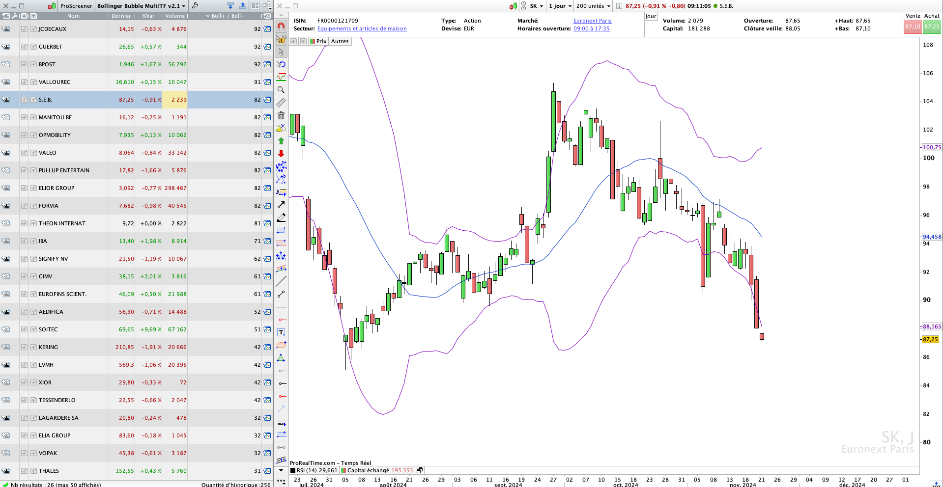
Task: Click the Prix tab red-green color swatch
Action: 313,41
